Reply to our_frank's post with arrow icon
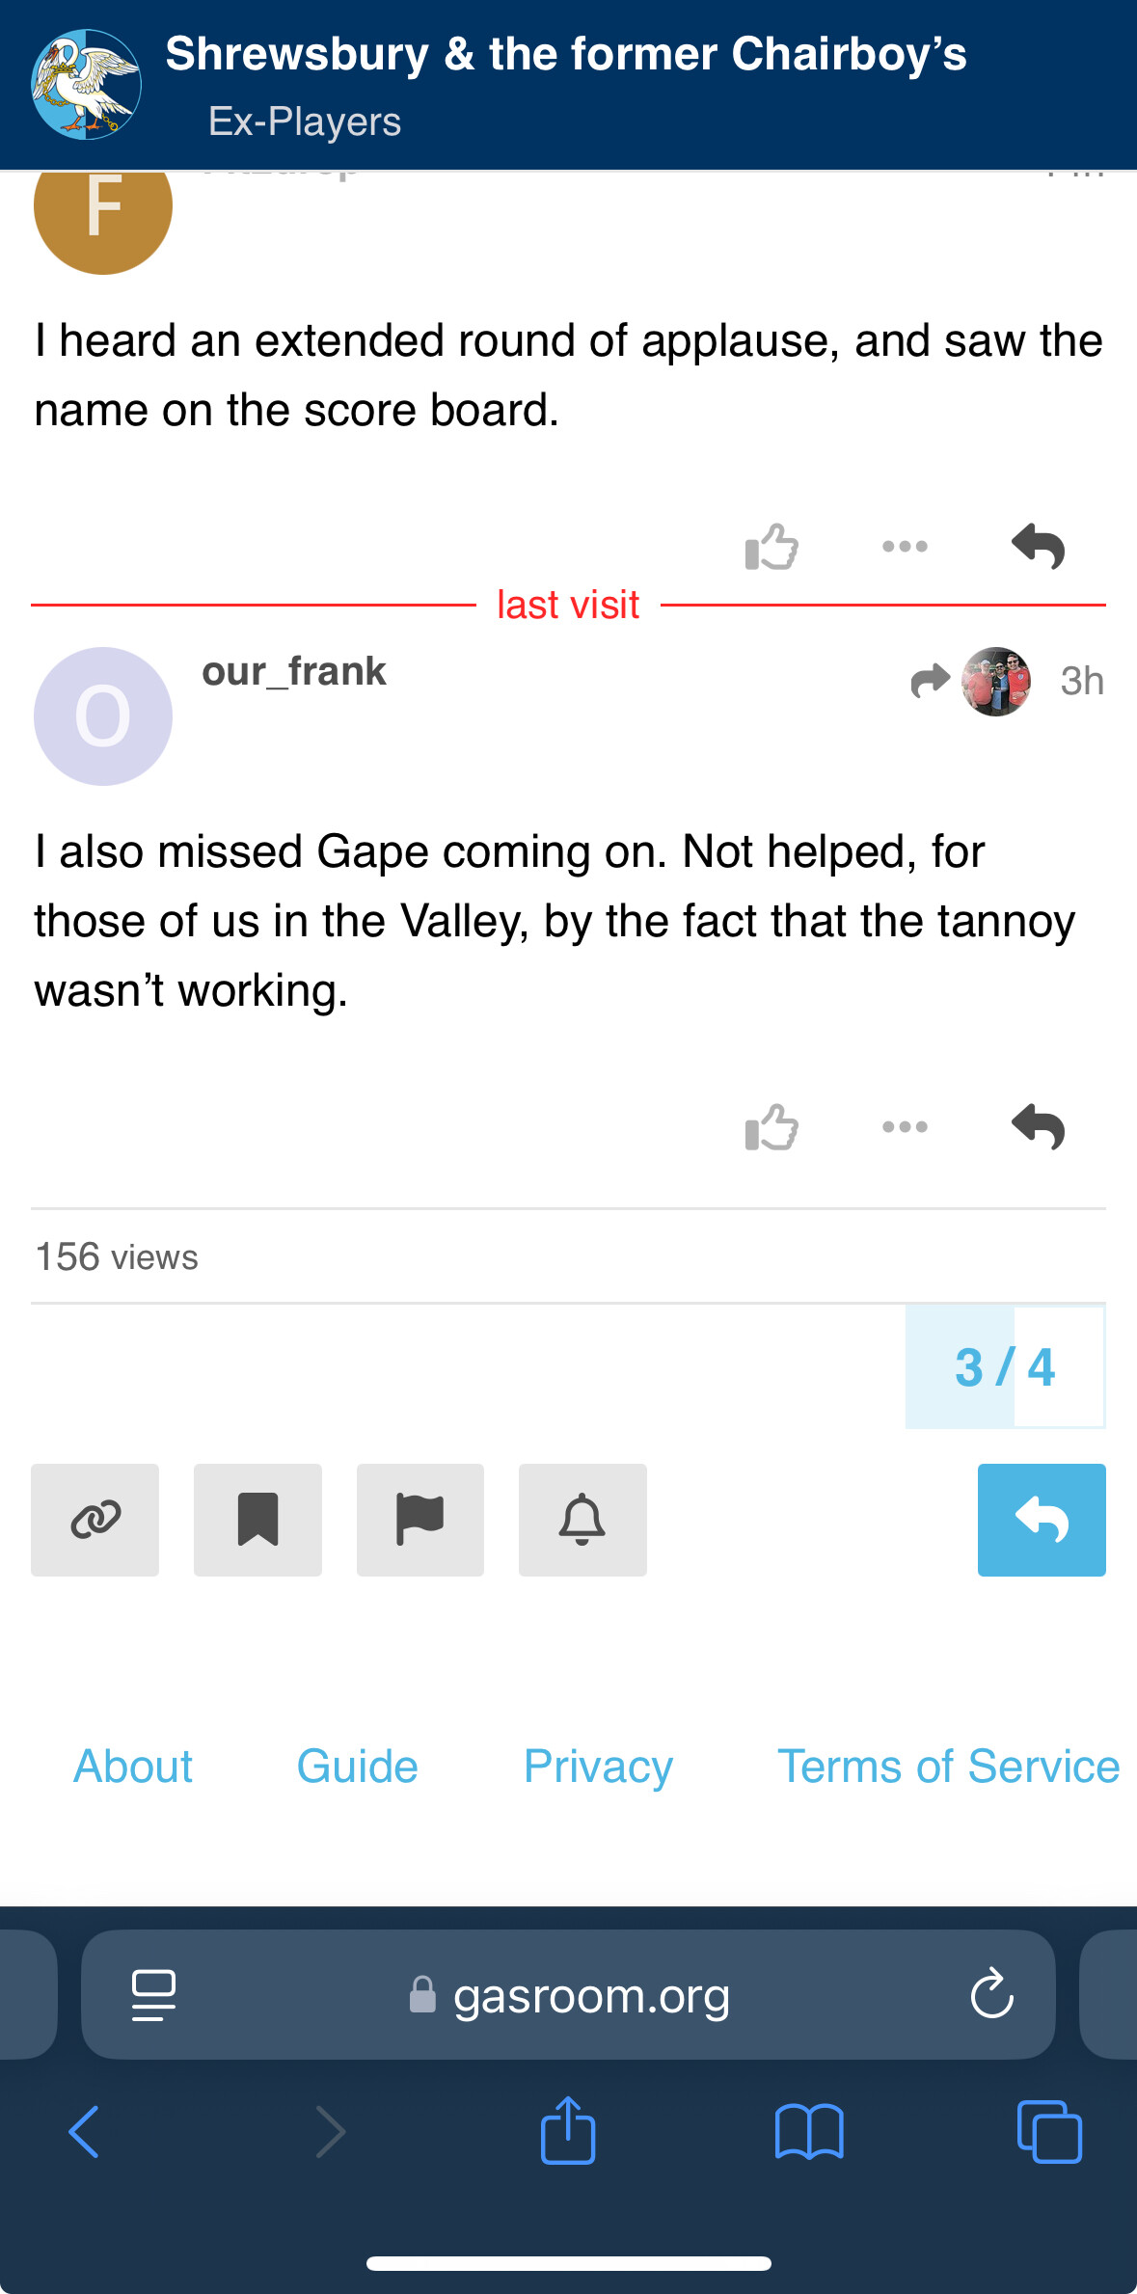The height and width of the screenshot is (2294, 1137). point(1038,1126)
